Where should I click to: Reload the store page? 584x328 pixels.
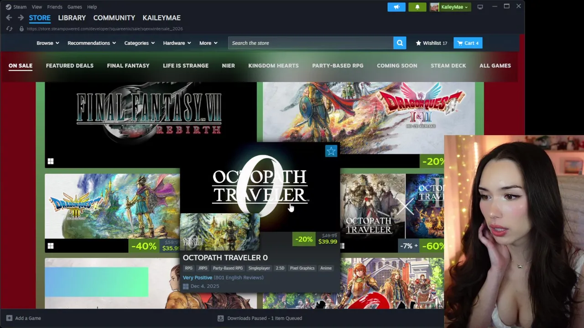coord(9,29)
